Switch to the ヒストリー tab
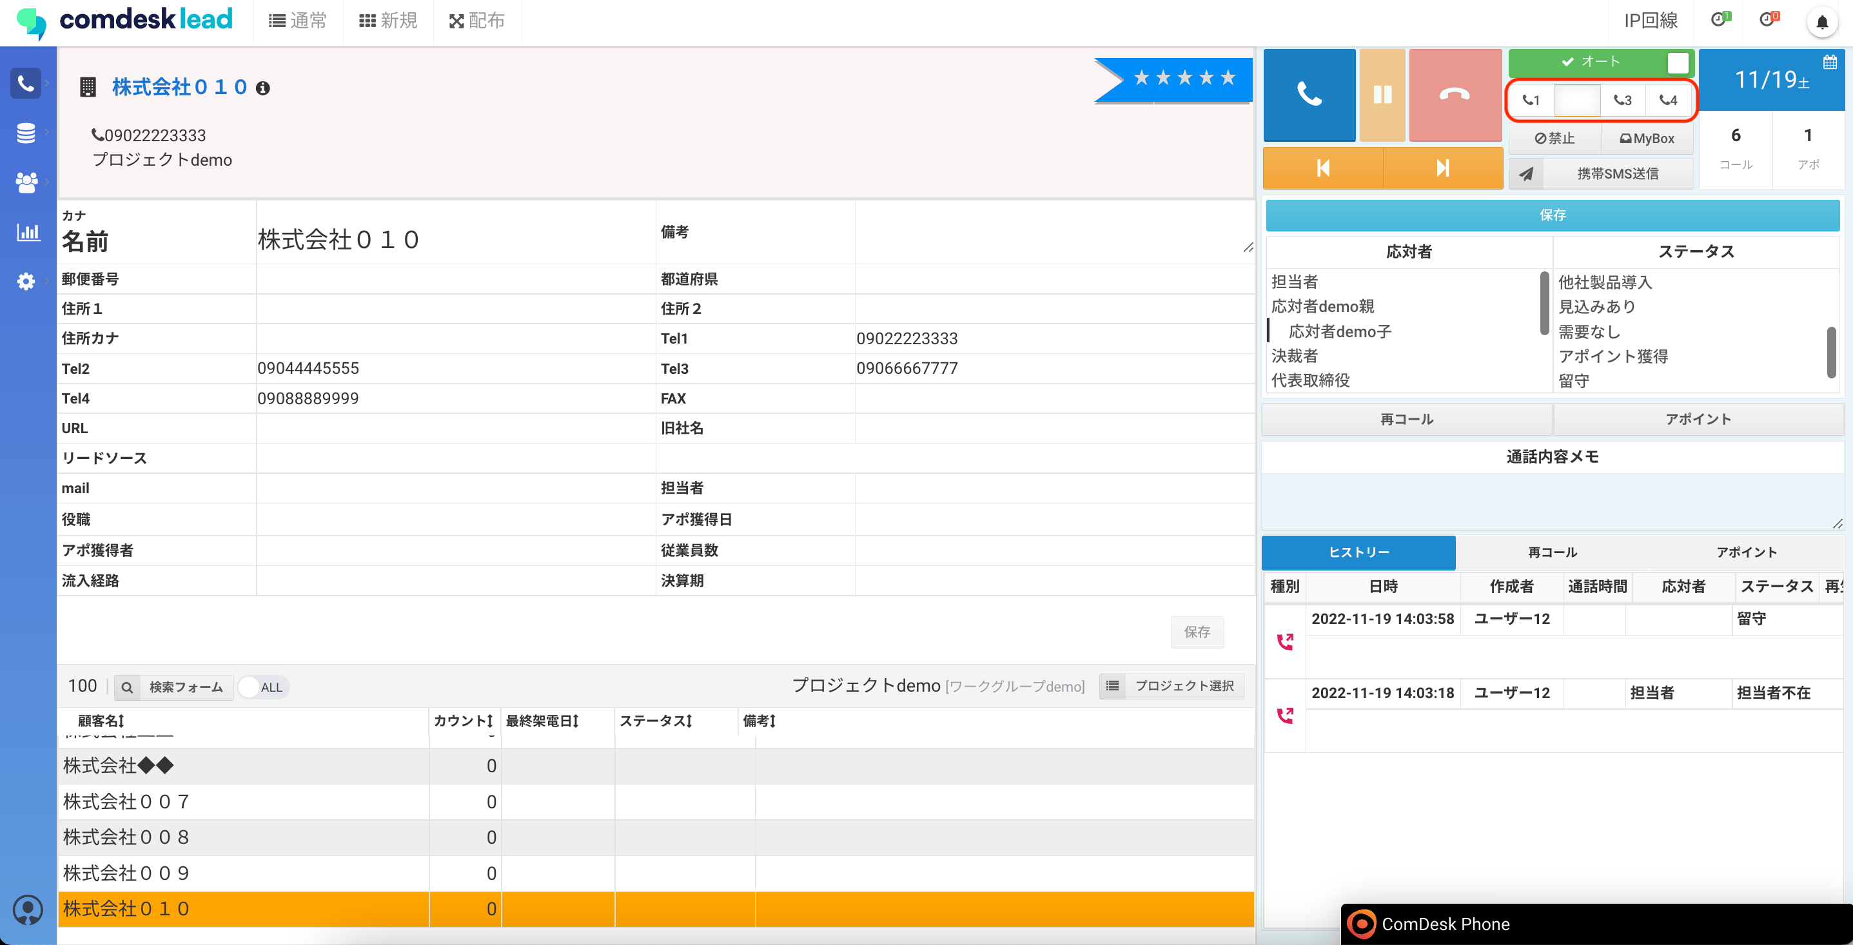 (x=1358, y=552)
